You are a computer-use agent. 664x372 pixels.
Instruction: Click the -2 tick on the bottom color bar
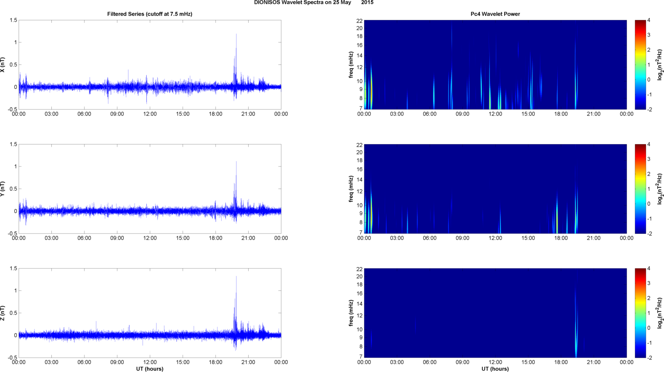click(x=649, y=358)
